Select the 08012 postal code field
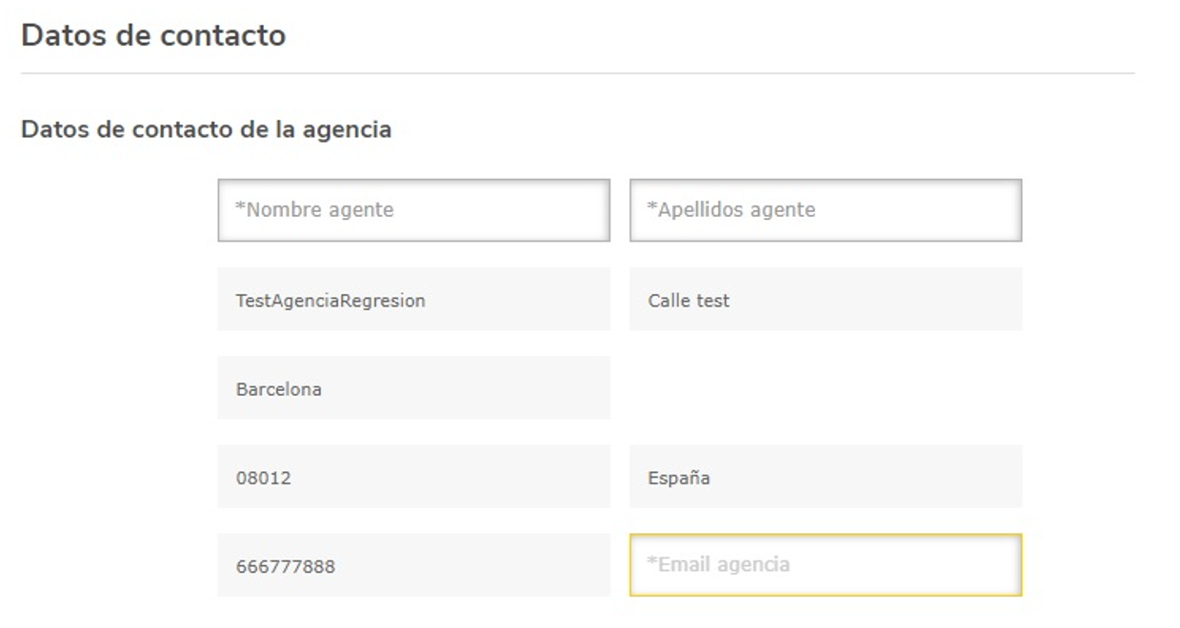This screenshot has height=628, width=1180. point(413,476)
